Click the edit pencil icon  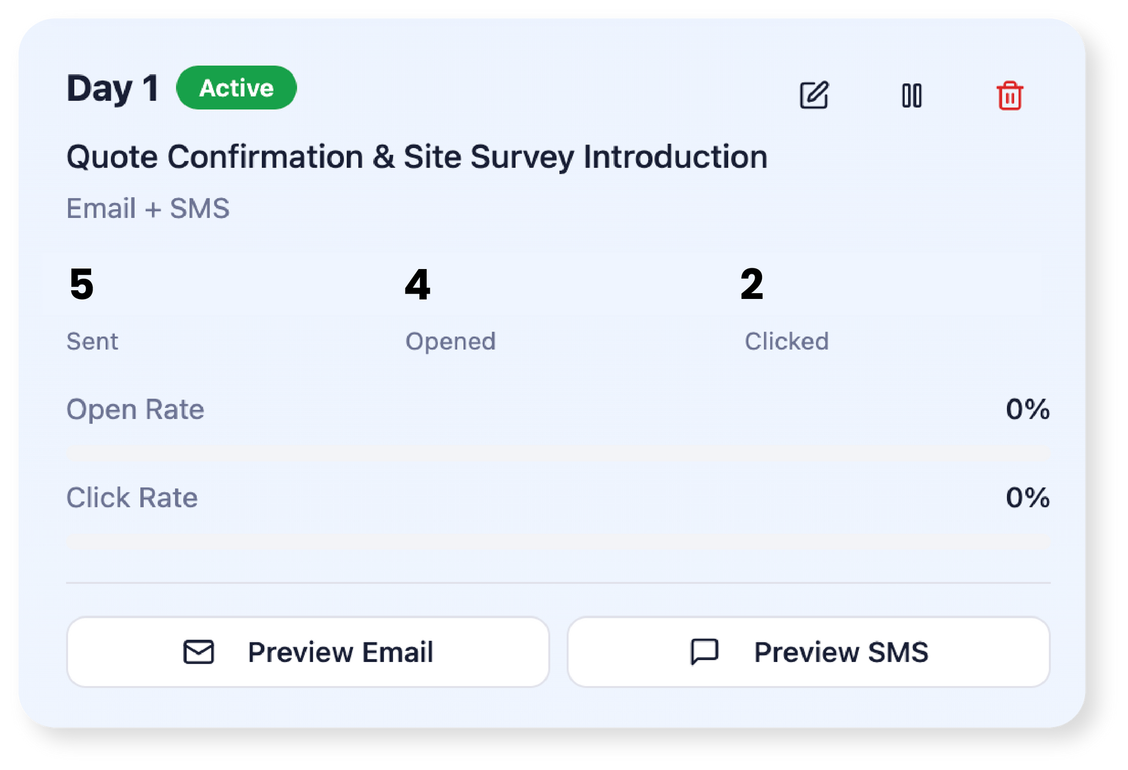pos(814,95)
